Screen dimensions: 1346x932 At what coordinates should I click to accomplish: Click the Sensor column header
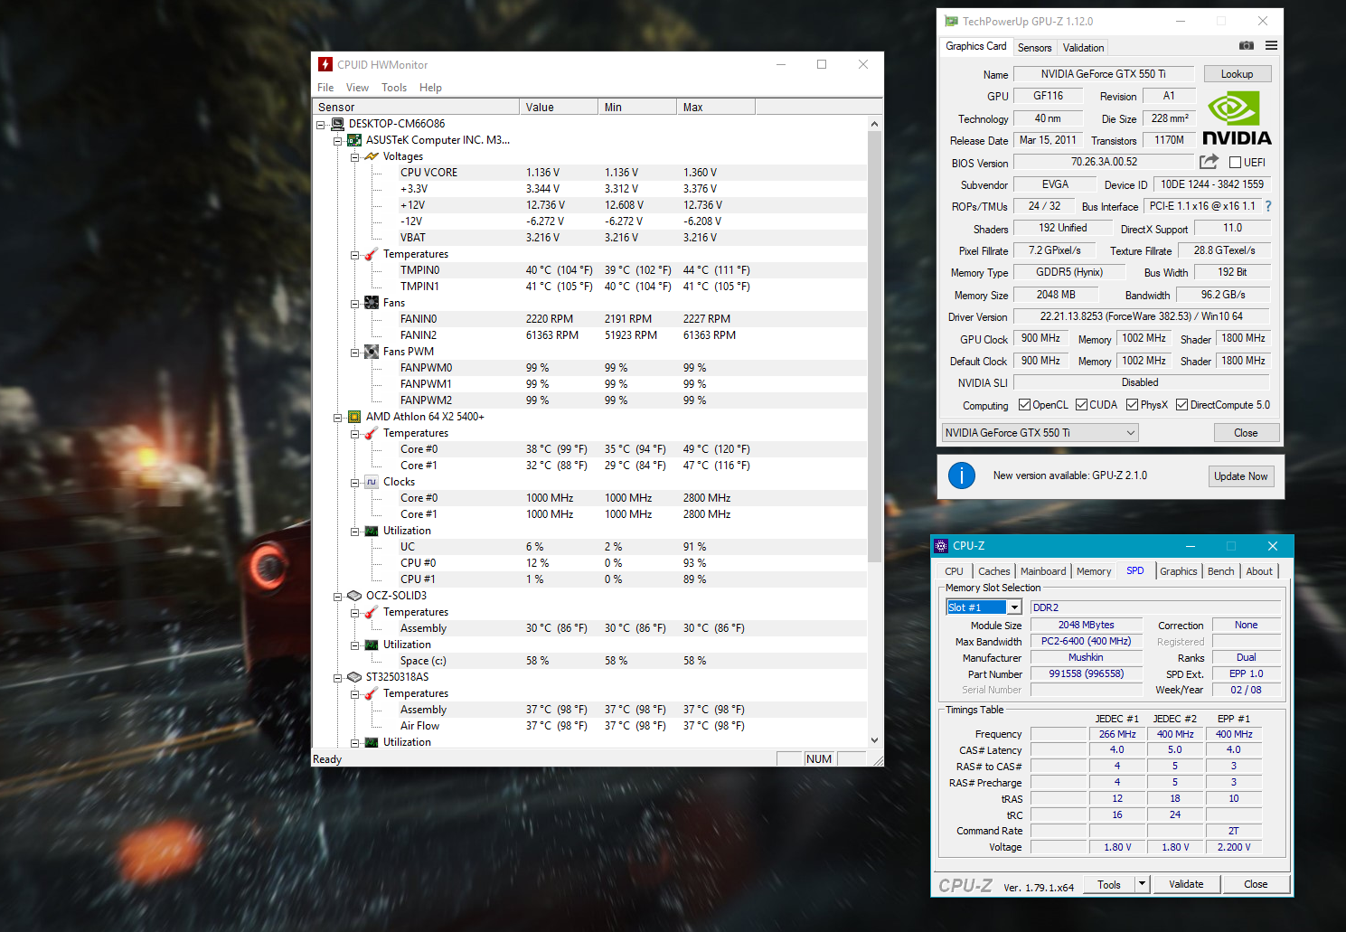pyautogui.click(x=416, y=107)
